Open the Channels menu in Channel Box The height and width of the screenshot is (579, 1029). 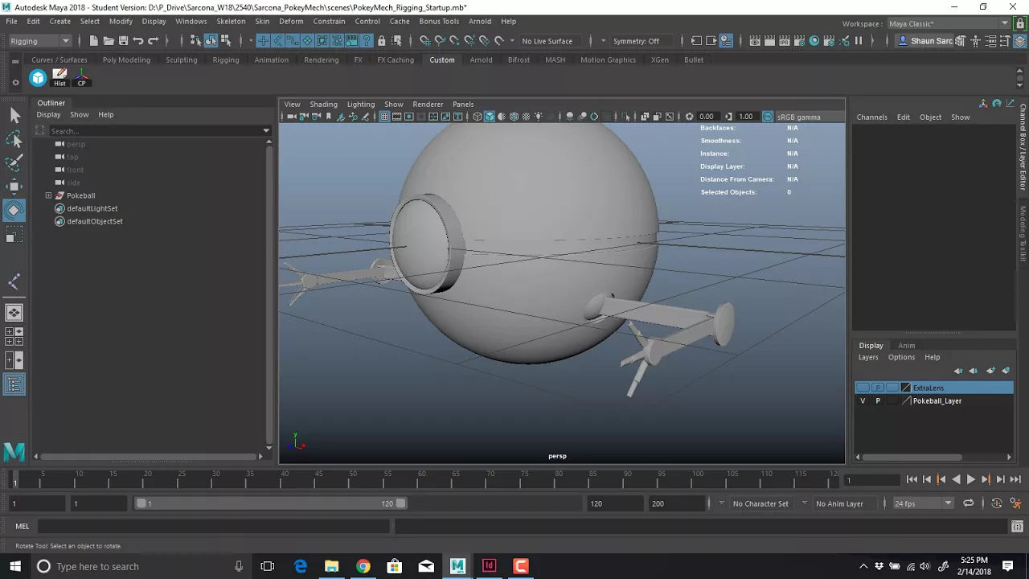871,117
